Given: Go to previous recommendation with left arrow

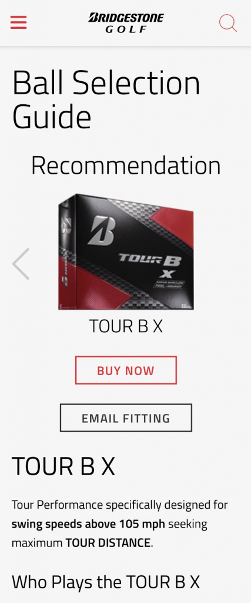Looking at the screenshot, I should click(x=21, y=264).
